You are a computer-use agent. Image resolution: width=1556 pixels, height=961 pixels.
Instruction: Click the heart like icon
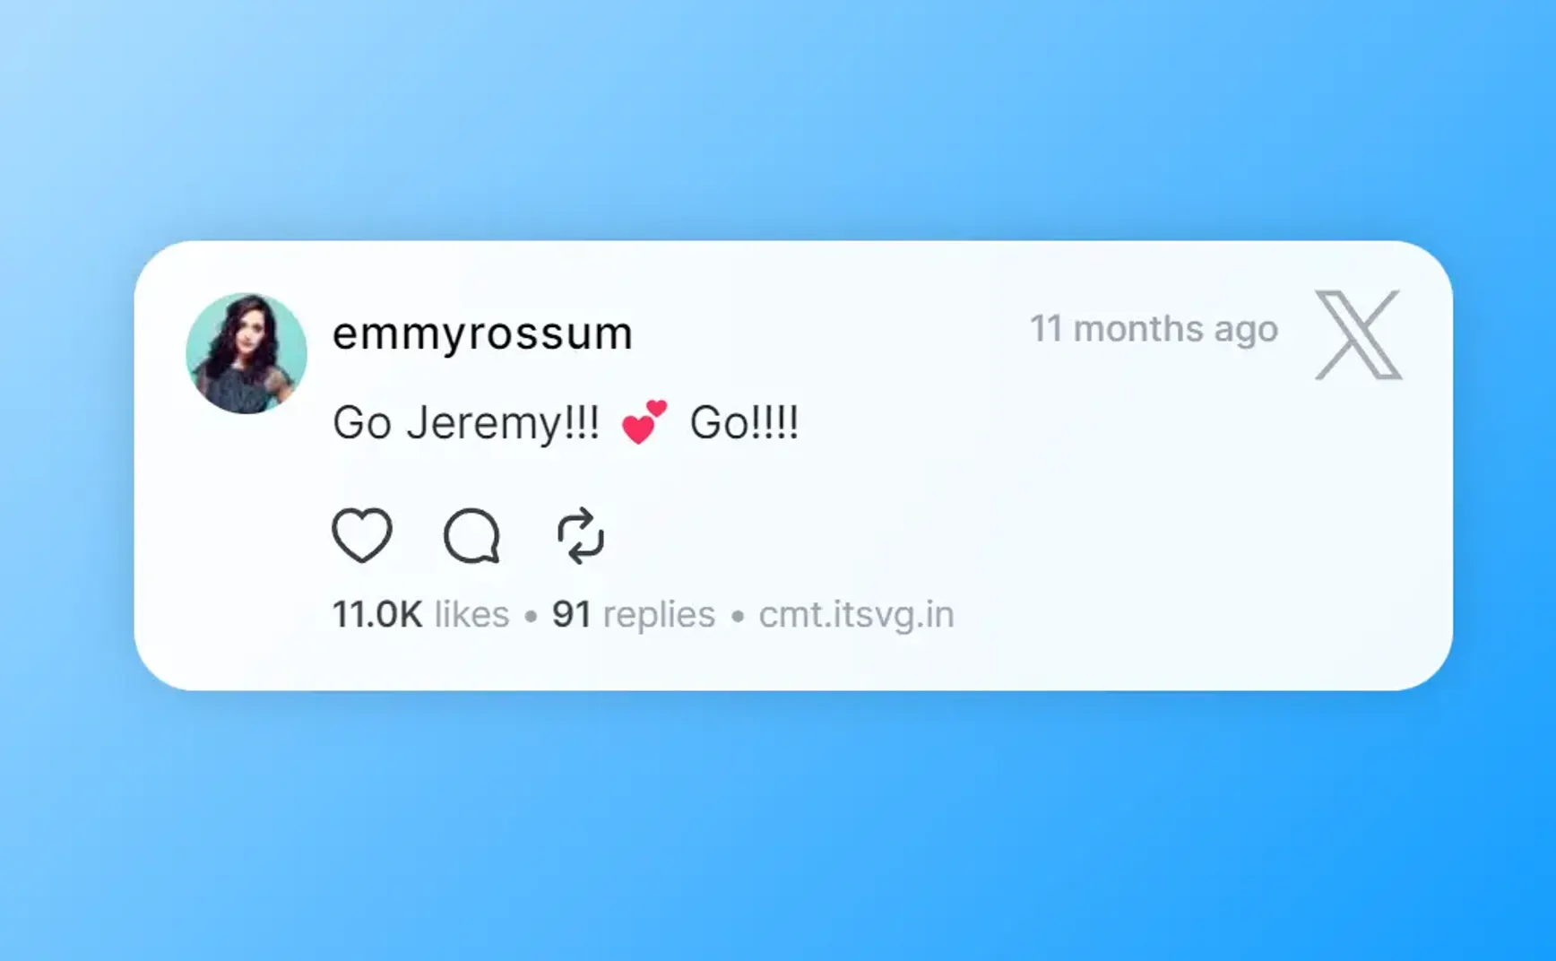(x=362, y=535)
